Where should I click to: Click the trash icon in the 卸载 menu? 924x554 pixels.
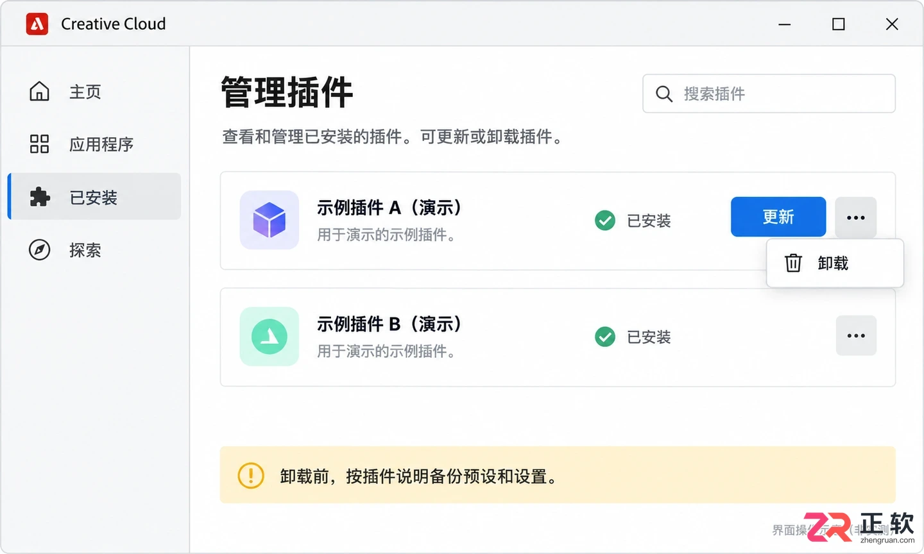pyautogui.click(x=793, y=263)
